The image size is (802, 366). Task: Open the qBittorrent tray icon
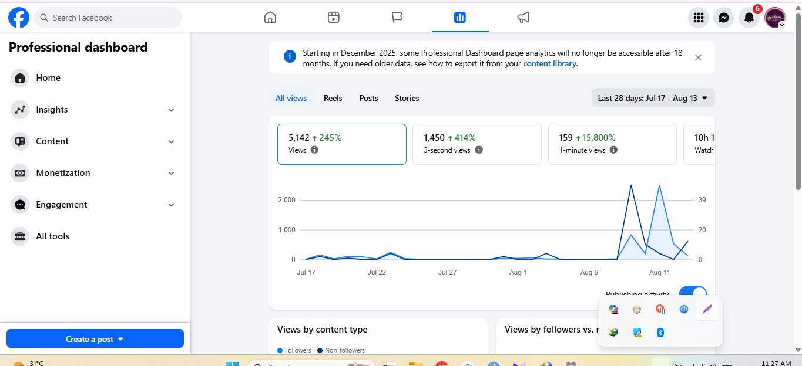[x=684, y=309]
